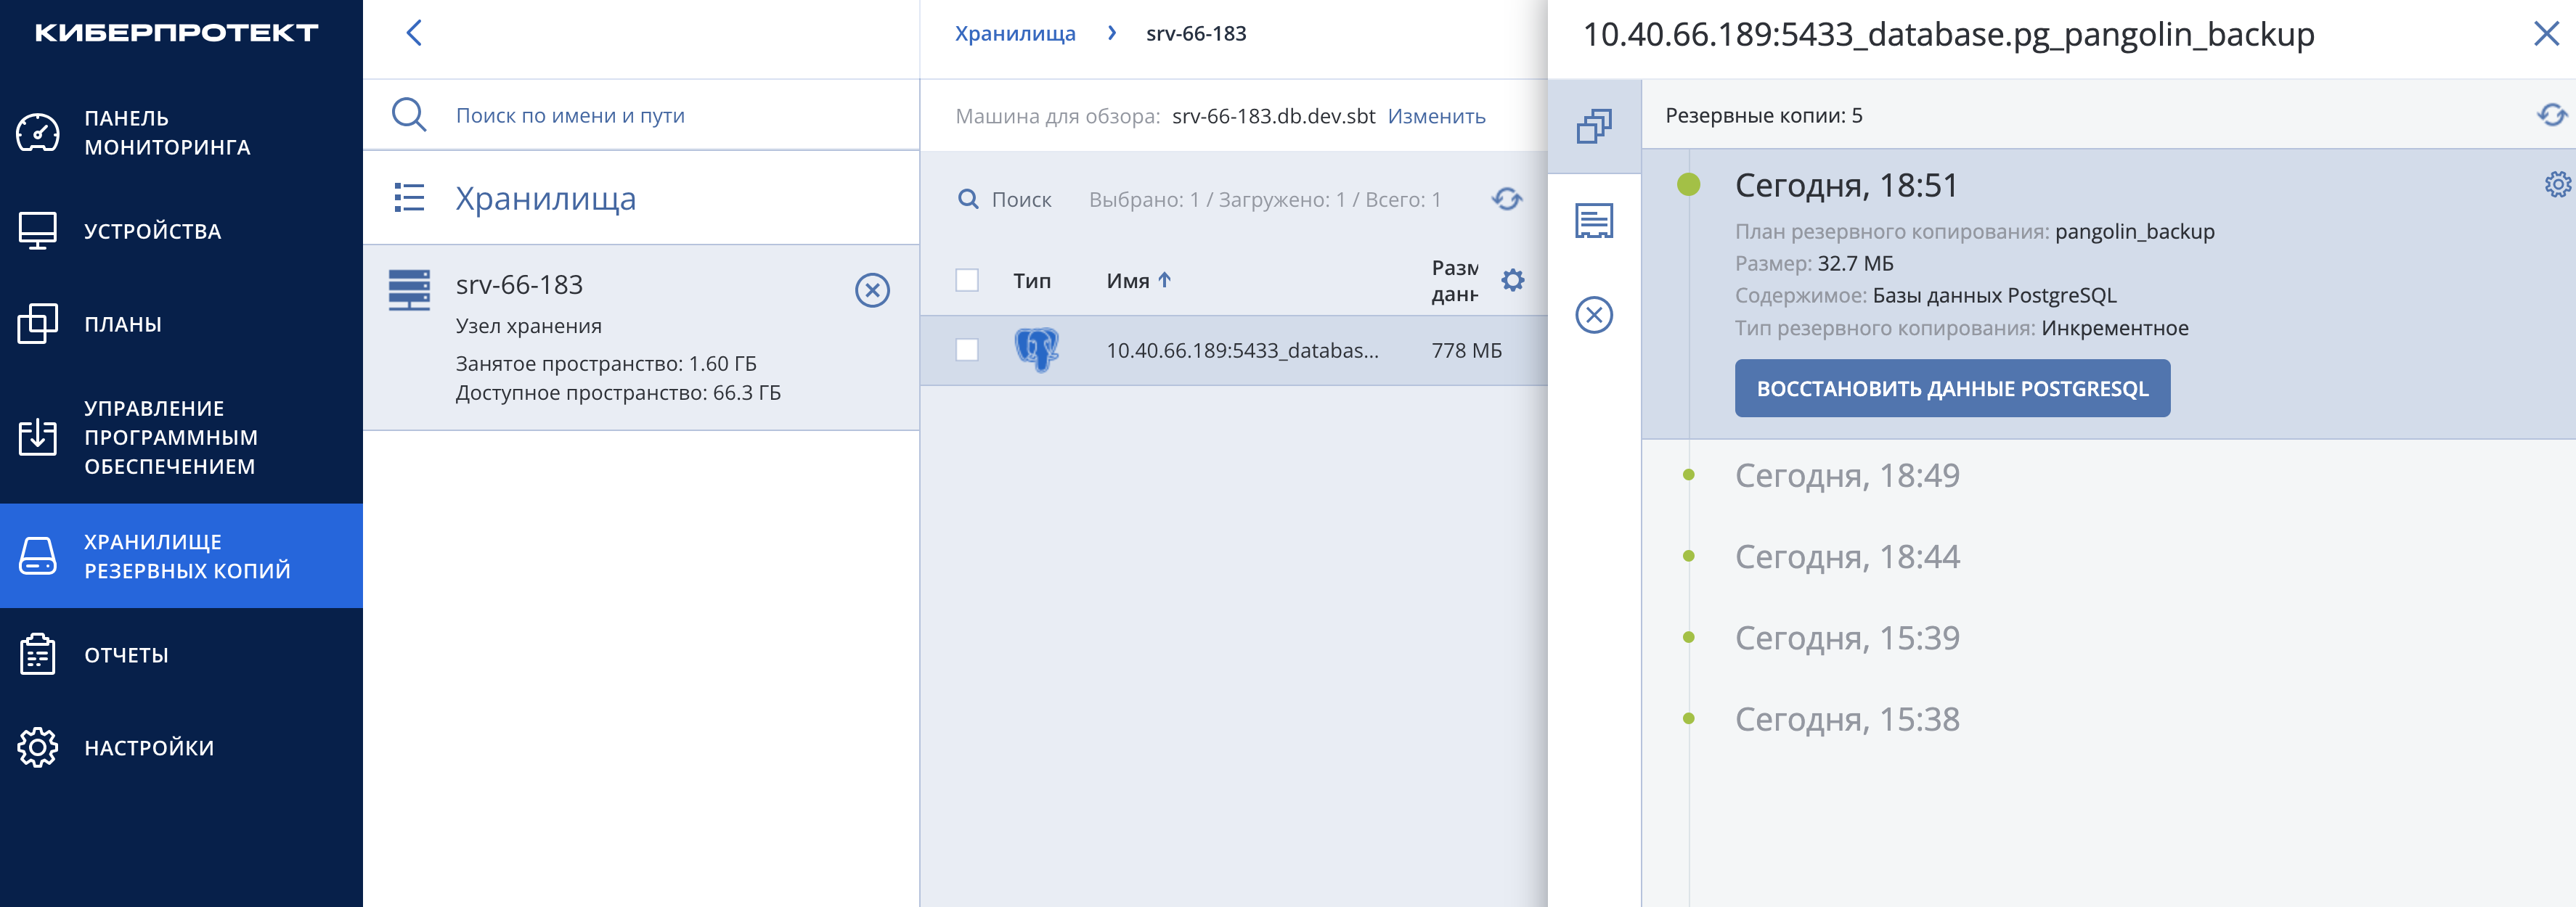Select the Сегодня, 18:44 recovery point
The height and width of the screenshot is (907, 2576).
[1847, 557]
